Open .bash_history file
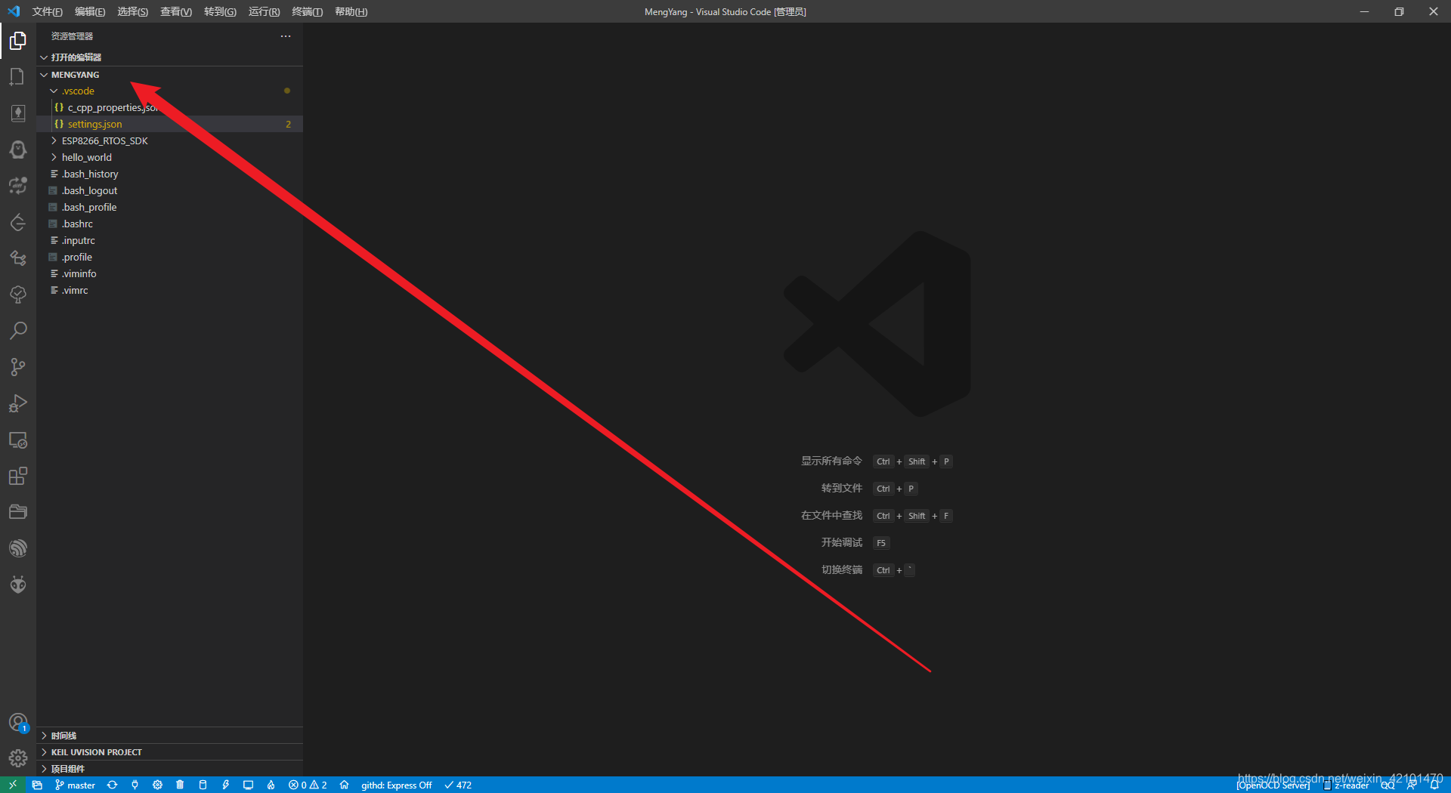This screenshot has width=1451, height=793. click(169, 174)
